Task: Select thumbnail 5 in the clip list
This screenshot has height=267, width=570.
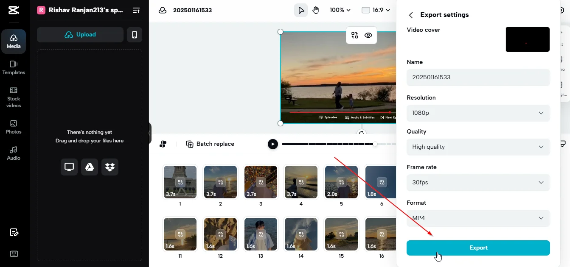Action: point(341,182)
